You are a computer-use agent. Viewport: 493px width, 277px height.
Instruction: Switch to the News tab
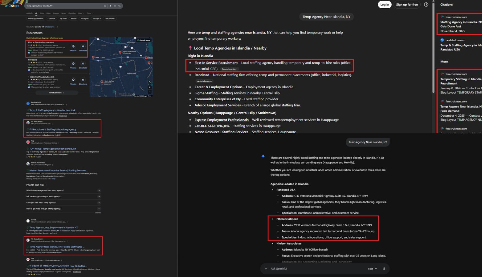63,13
